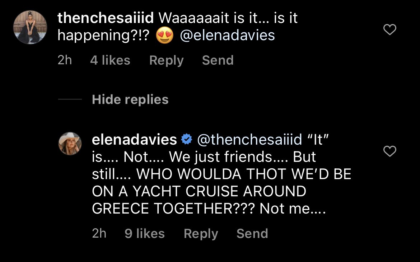Send elenadavies' reply to someone

[252, 233]
